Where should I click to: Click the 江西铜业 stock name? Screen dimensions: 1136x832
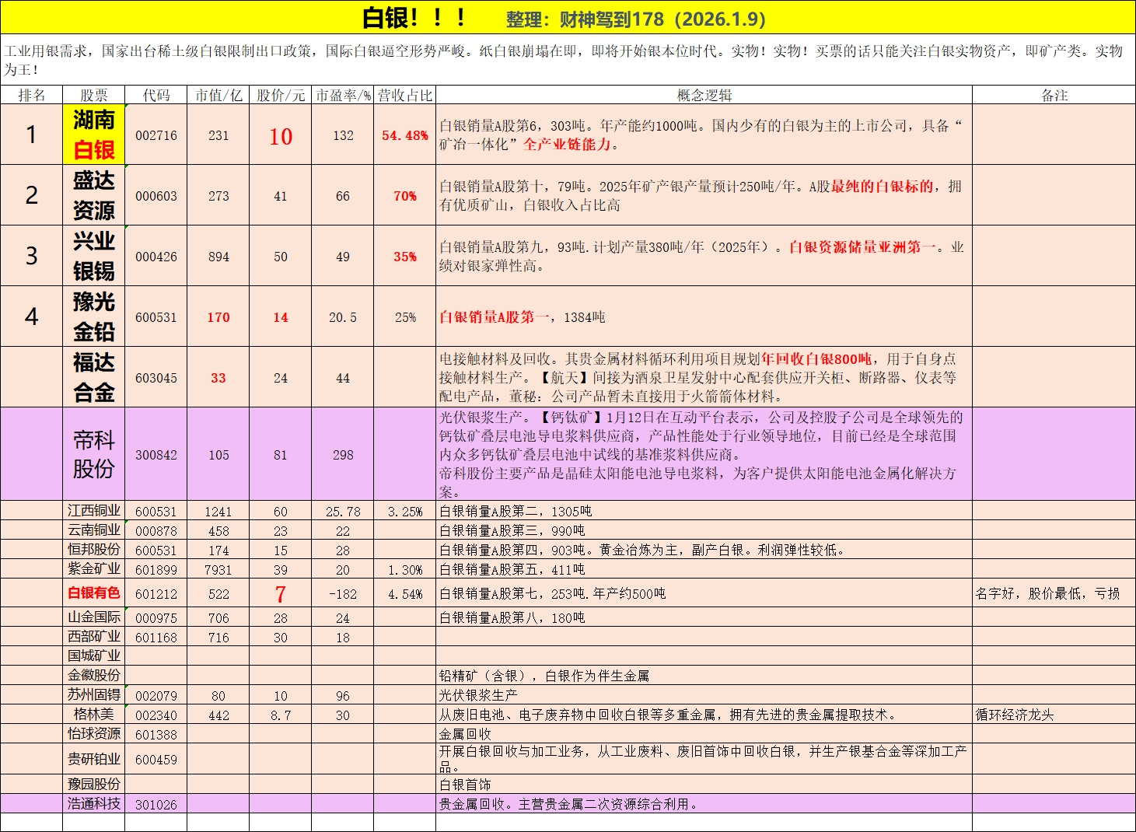point(94,510)
